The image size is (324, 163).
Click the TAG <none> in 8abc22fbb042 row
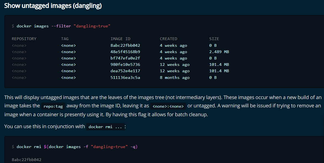(69, 45)
